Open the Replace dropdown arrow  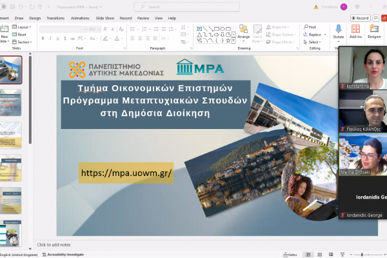325,35
